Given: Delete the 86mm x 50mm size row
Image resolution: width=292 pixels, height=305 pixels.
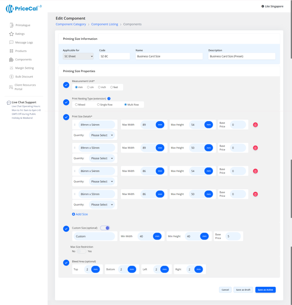Looking at the screenshot, I should pos(255,194).
